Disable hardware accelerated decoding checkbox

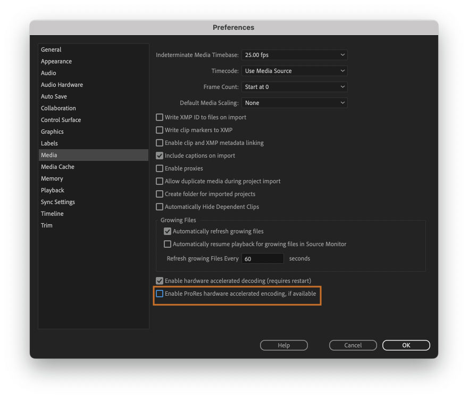coord(160,281)
